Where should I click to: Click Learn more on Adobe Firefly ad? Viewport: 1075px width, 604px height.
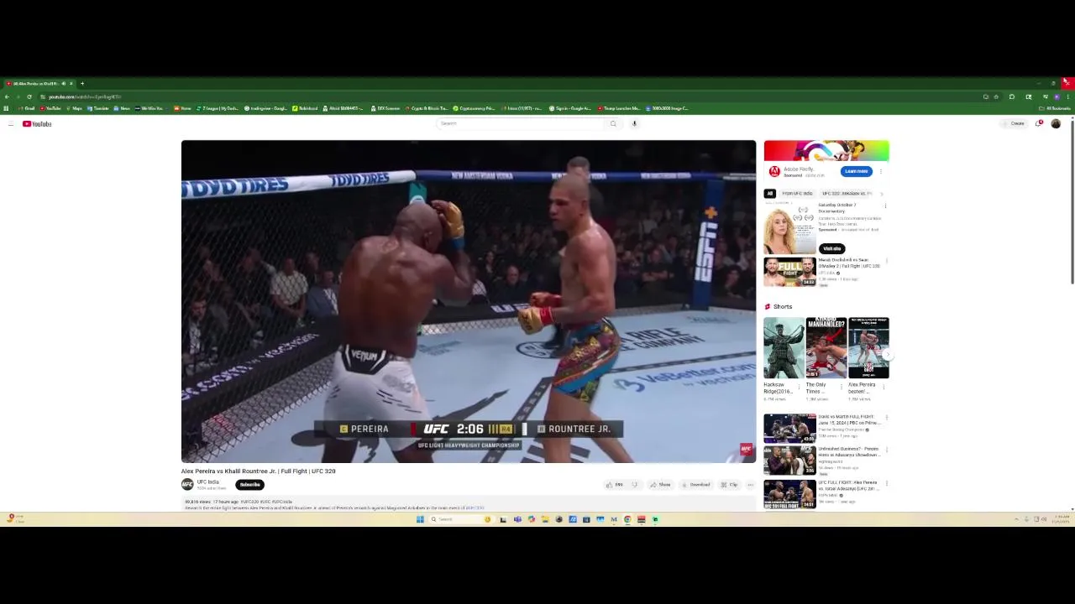tap(856, 171)
